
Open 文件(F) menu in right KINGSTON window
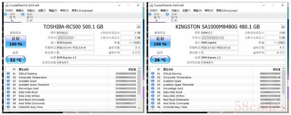coord(153,10)
